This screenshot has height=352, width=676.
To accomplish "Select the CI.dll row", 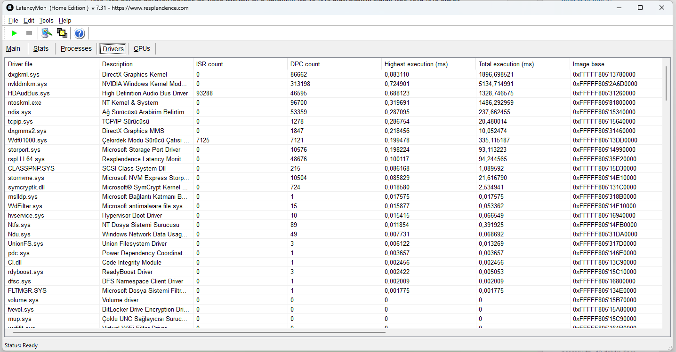I will (333, 262).
